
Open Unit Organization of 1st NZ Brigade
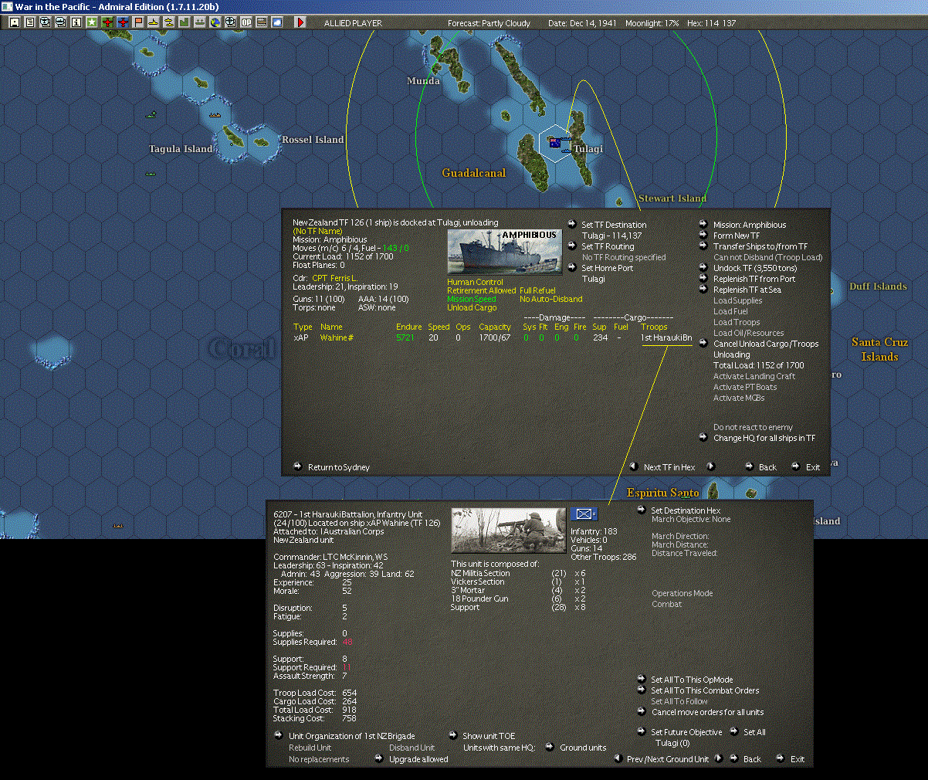[351, 736]
